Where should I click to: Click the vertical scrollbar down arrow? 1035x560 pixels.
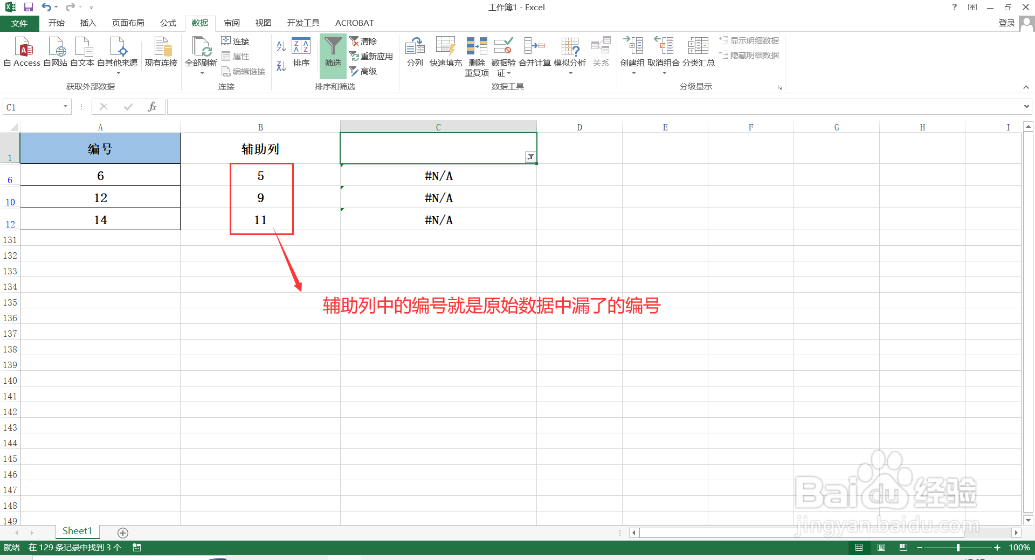1028,521
